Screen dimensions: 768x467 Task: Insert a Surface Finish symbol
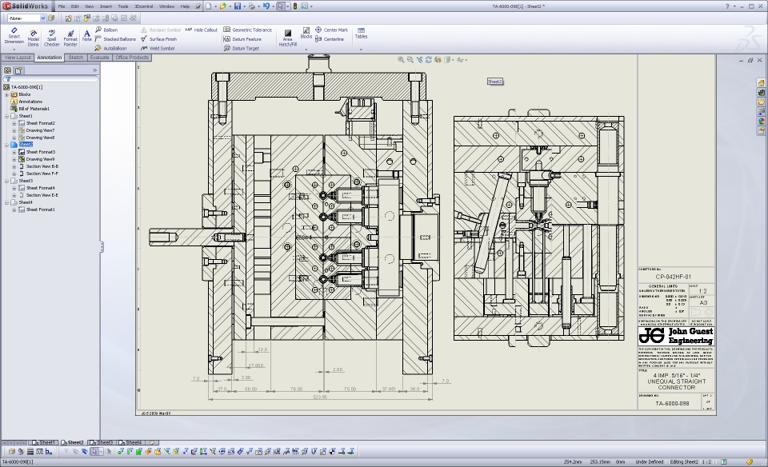tap(158, 39)
